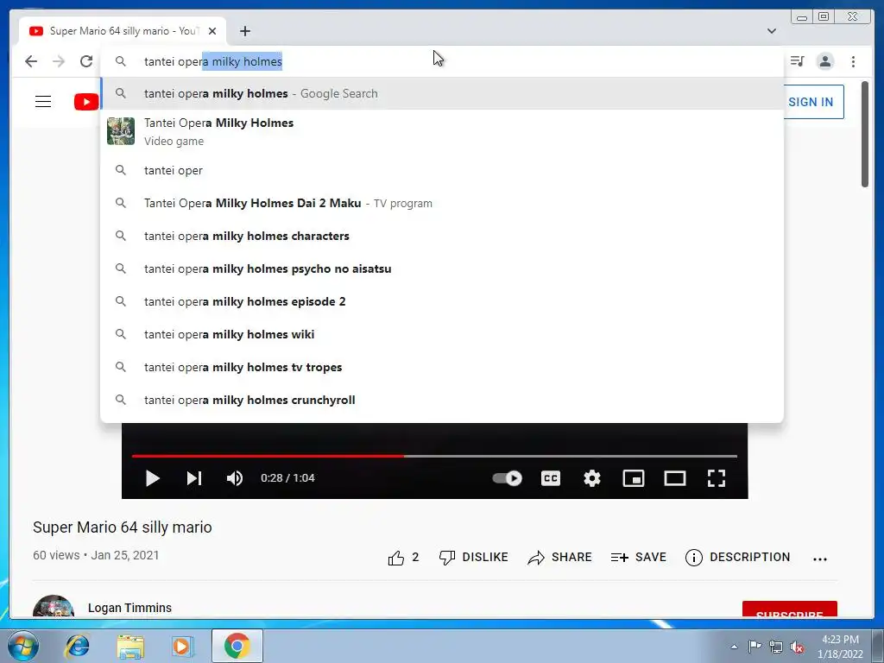The image size is (884, 663).
Task: Click inside the address bar text field
Action: click(442, 61)
